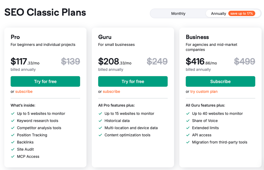Click Try for free under Pro plan

45,81
